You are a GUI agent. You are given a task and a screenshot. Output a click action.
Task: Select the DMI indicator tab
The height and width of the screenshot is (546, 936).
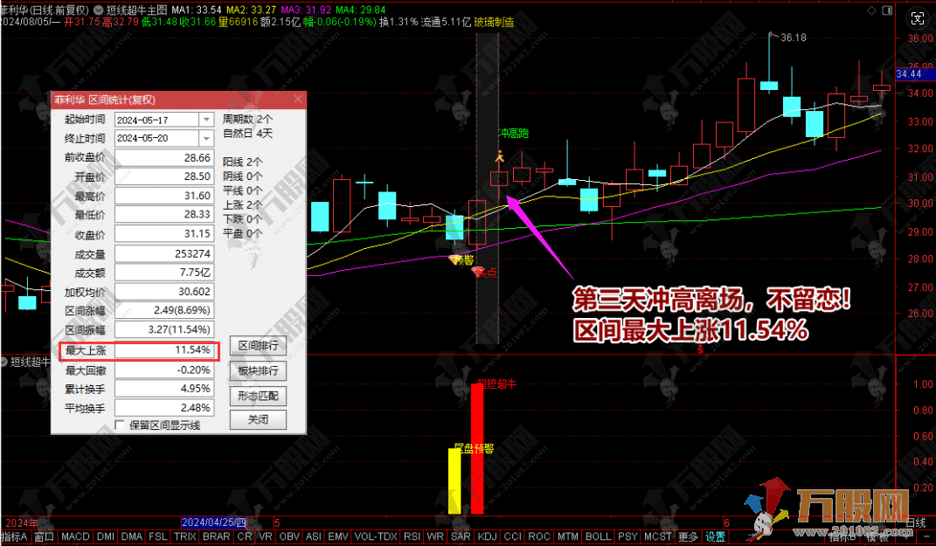click(x=106, y=536)
